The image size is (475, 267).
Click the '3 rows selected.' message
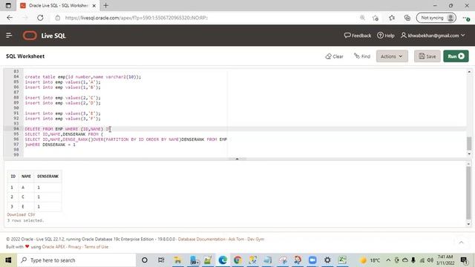click(25, 220)
